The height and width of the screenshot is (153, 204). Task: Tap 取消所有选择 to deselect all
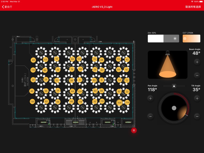point(193,7)
